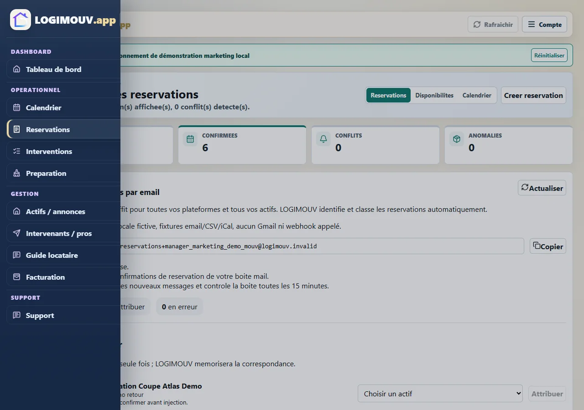Click the refresh icon in Actualiser button
584x410 pixels.
(525, 187)
